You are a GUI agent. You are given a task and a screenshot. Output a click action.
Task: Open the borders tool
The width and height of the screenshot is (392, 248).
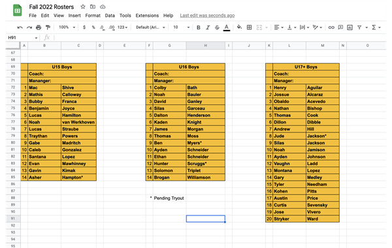point(250,27)
